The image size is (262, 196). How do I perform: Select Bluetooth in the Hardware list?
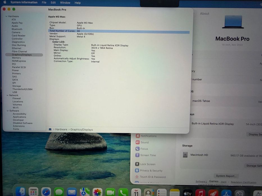17,29
